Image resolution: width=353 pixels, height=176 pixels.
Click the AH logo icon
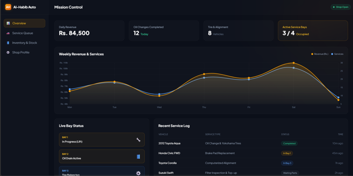click(x=8, y=7)
